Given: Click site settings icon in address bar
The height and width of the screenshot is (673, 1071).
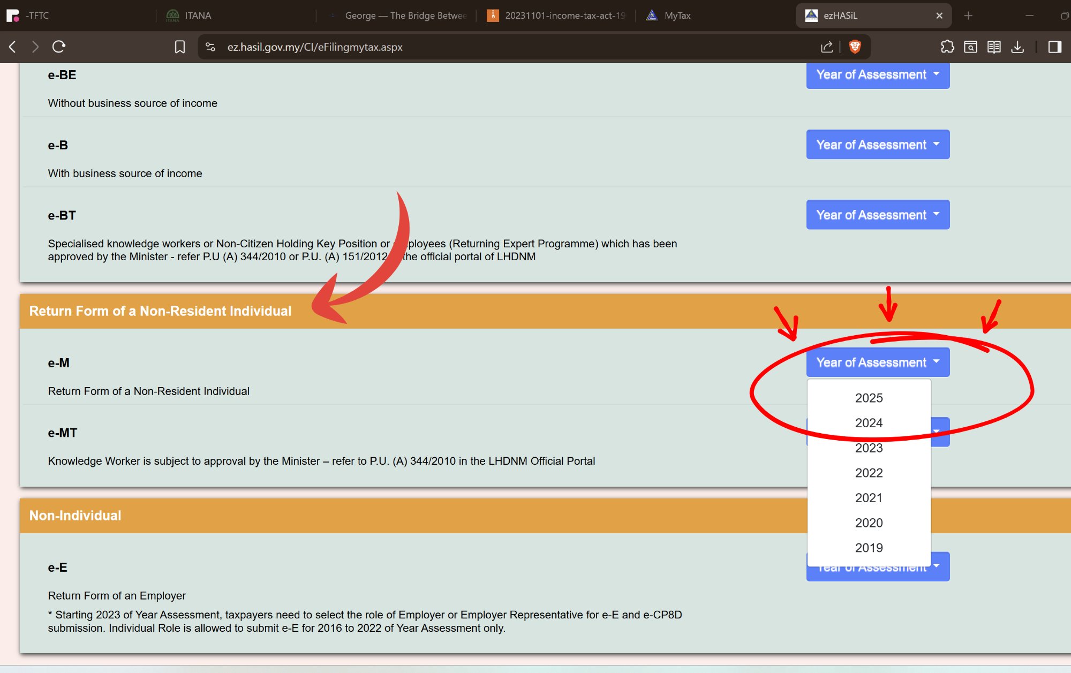Looking at the screenshot, I should coord(210,47).
